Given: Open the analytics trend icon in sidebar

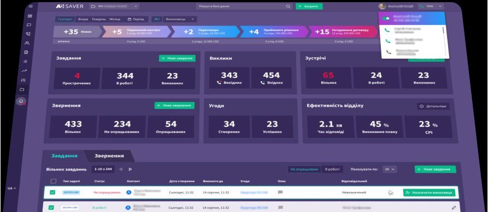Looking at the screenshot, I should tap(25, 71).
